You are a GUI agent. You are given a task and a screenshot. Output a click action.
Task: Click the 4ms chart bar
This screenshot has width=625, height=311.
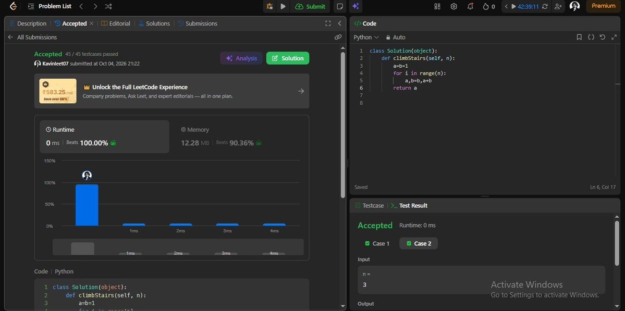(x=274, y=225)
